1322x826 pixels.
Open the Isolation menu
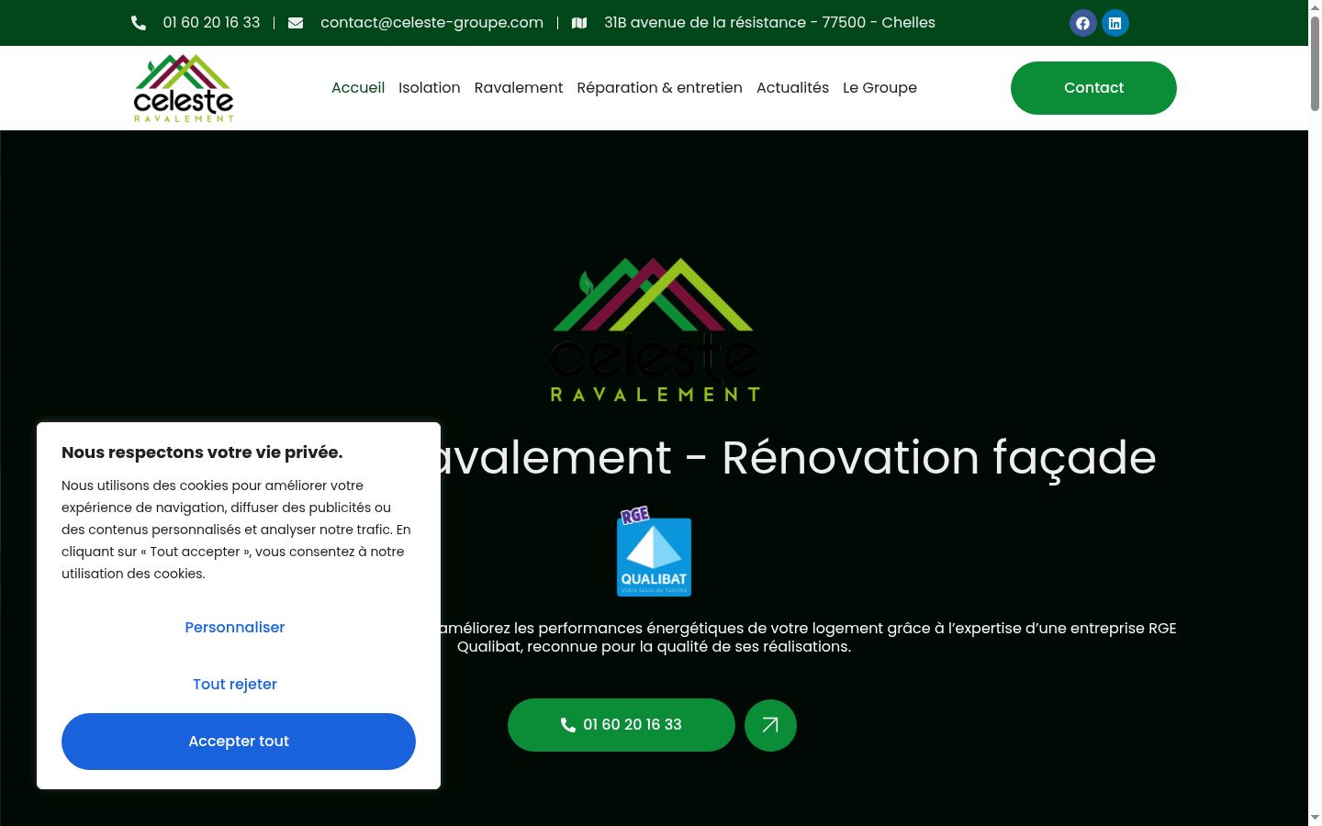tap(430, 88)
